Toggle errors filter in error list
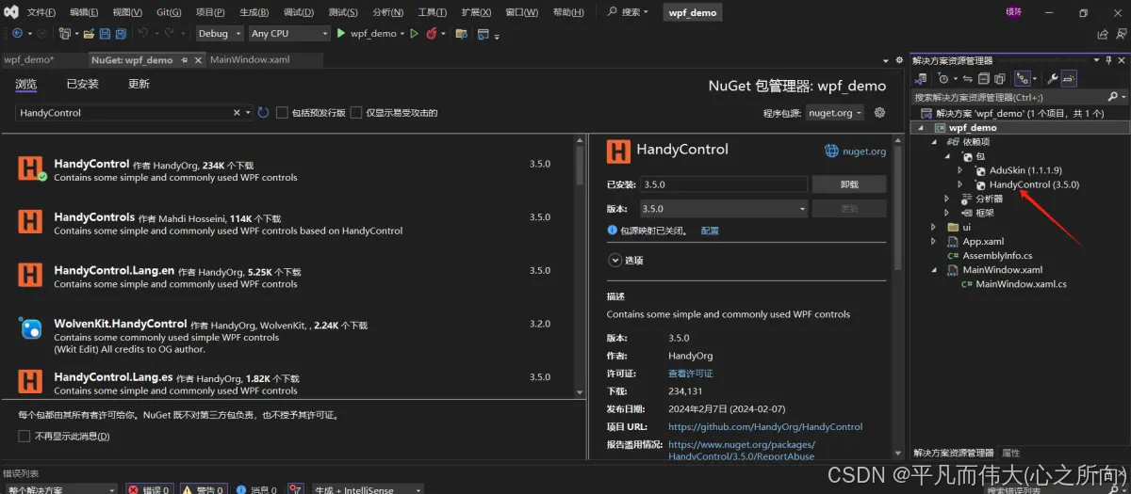The image size is (1131, 494). pyautogui.click(x=149, y=489)
